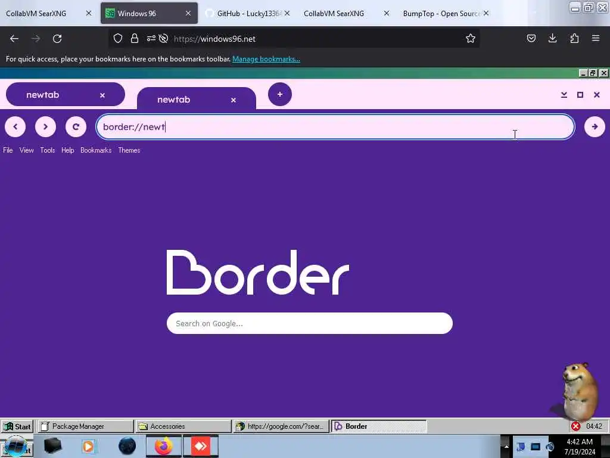Open the Firefox extensions puzzle icon

[x=574, y=38]
